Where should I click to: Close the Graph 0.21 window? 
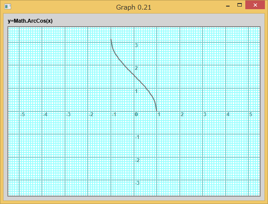click(x=255, y=5)
